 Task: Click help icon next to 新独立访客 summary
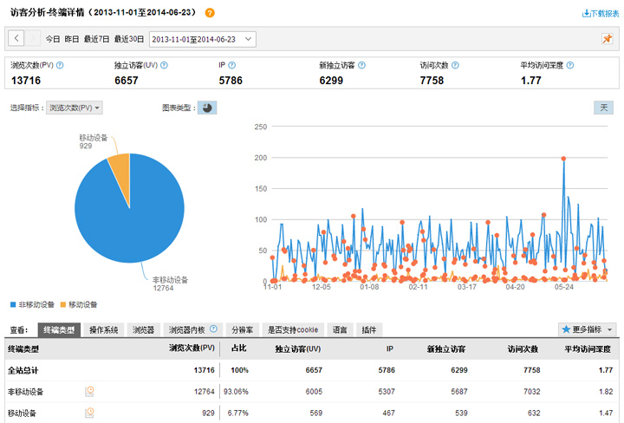tap(361, 65)
